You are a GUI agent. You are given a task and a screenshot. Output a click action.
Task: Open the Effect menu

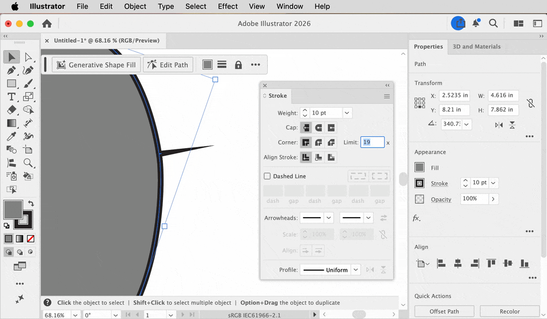[228, 6]
